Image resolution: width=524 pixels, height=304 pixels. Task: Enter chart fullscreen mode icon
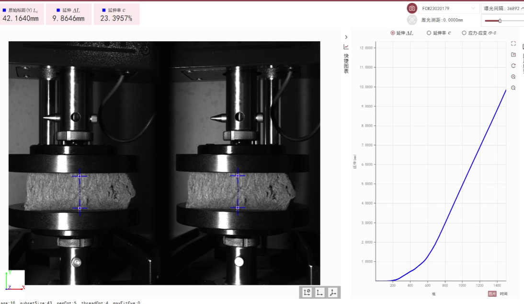pyautogui.click(x=513, y=44)
